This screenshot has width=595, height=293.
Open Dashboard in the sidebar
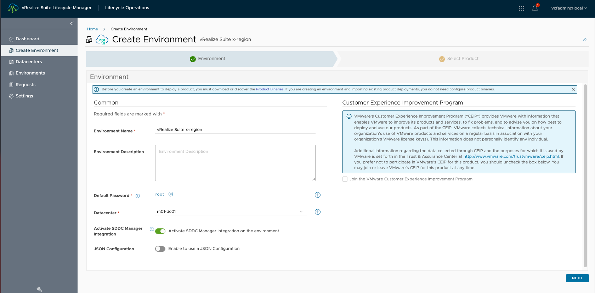click(x=39, y=39)
